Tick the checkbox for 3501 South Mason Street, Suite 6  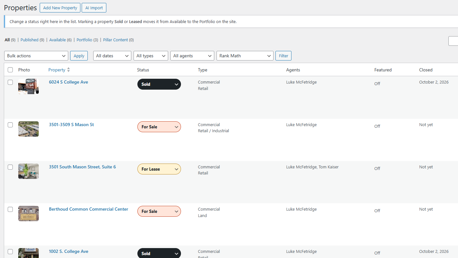point(10,167)
